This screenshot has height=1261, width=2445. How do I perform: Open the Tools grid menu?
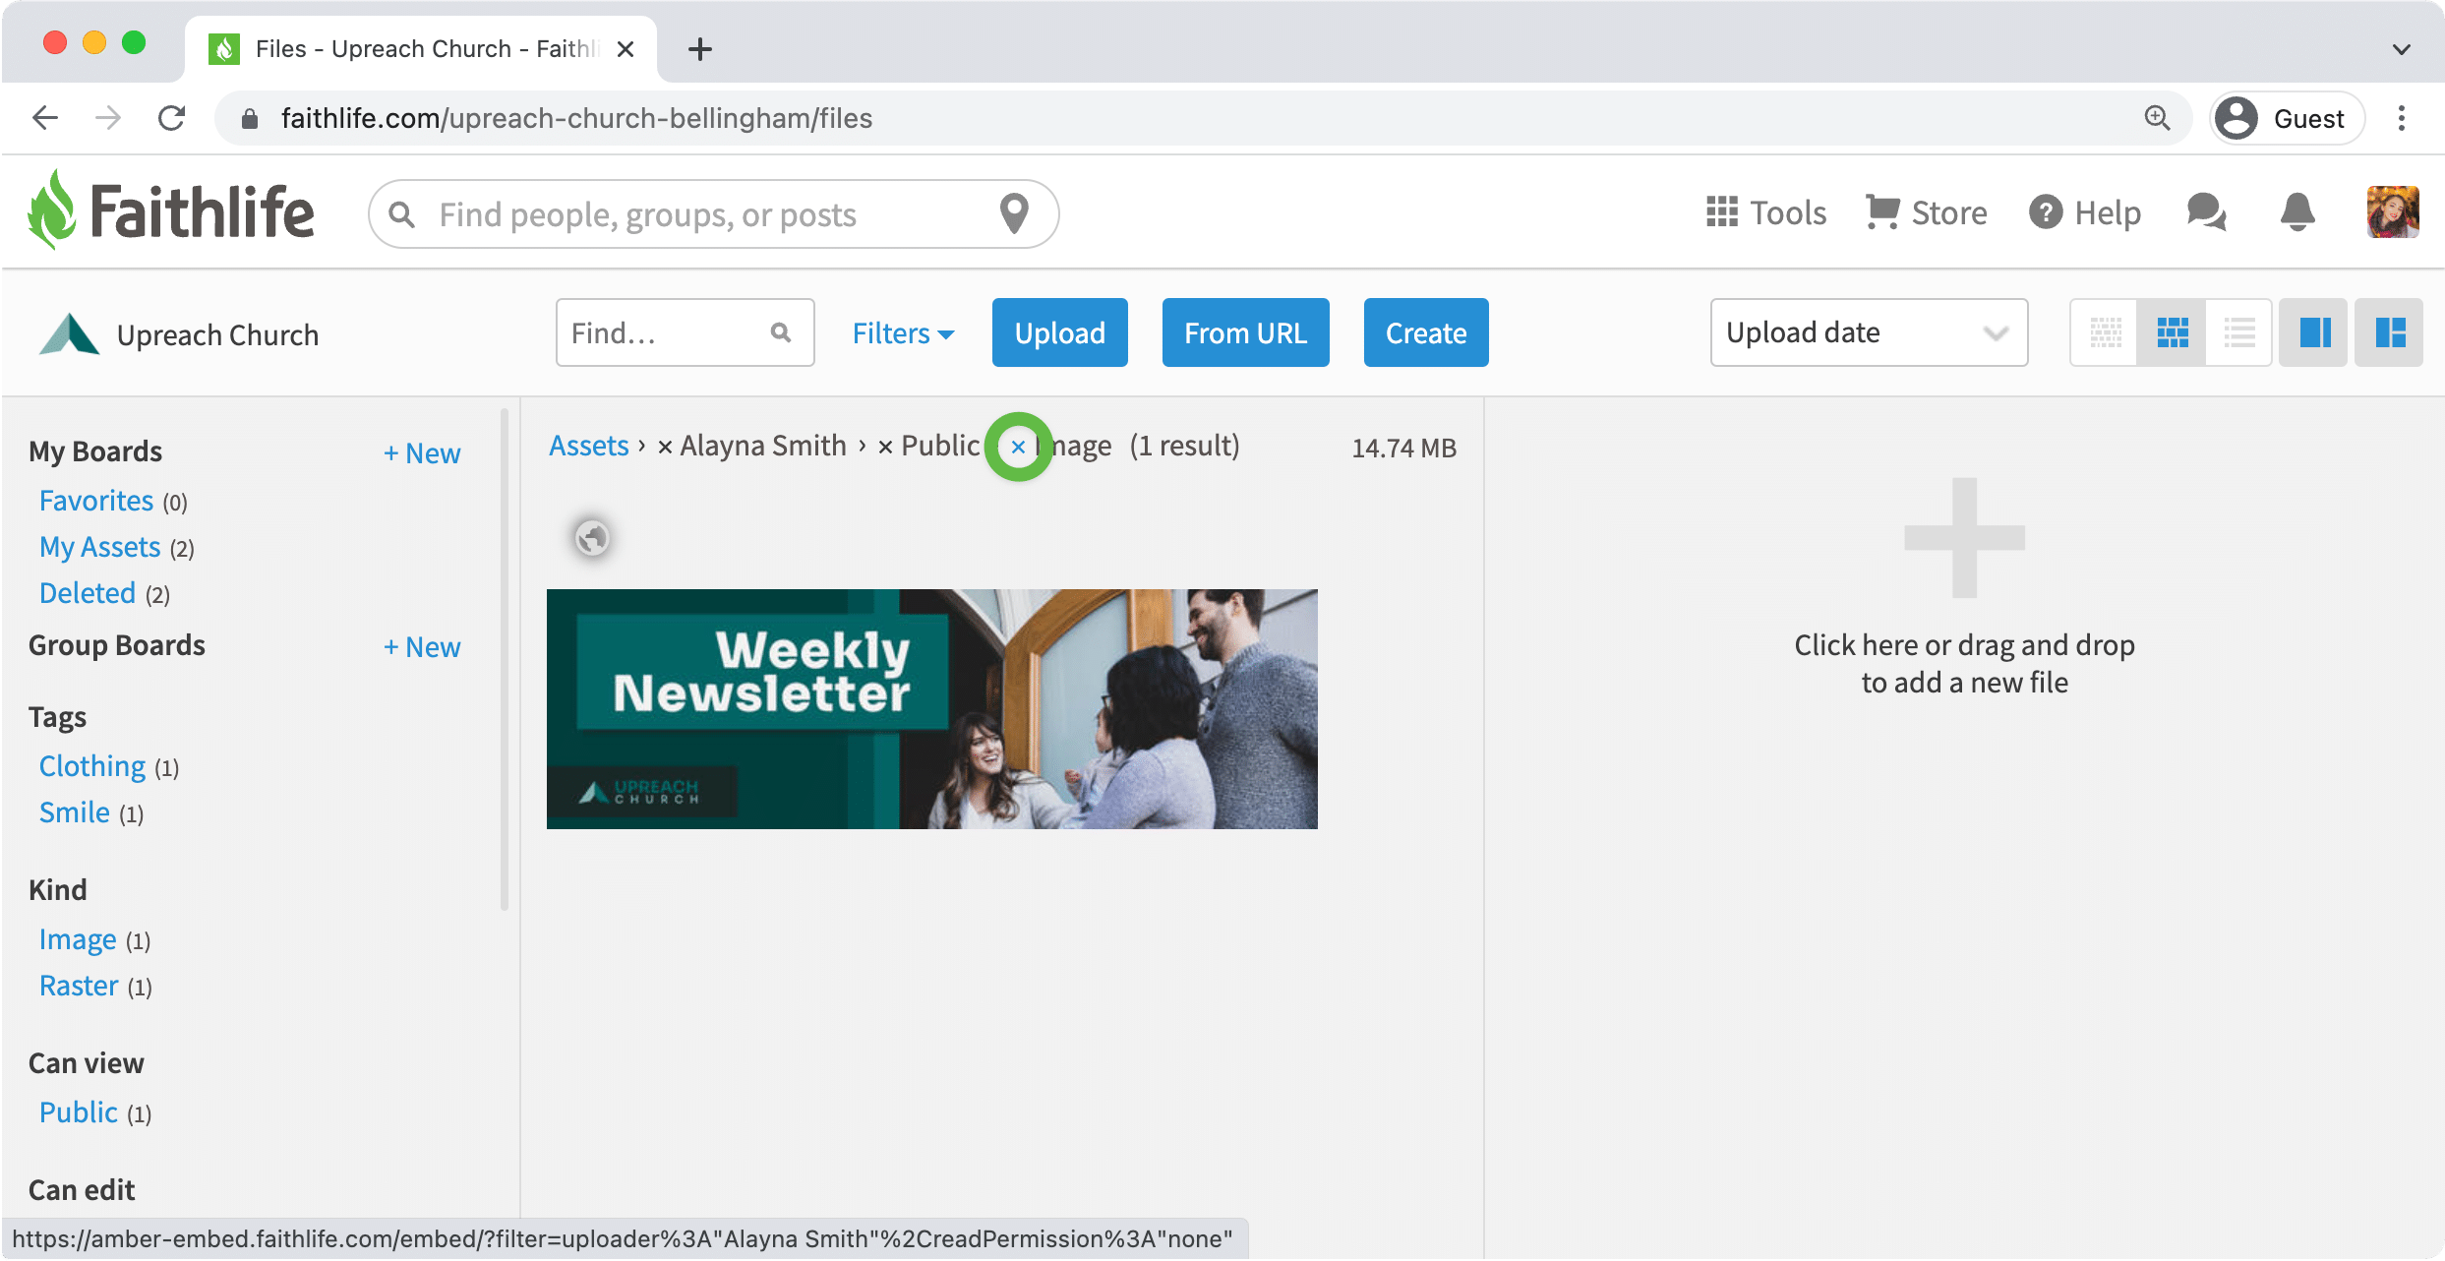coord(1765,212)
